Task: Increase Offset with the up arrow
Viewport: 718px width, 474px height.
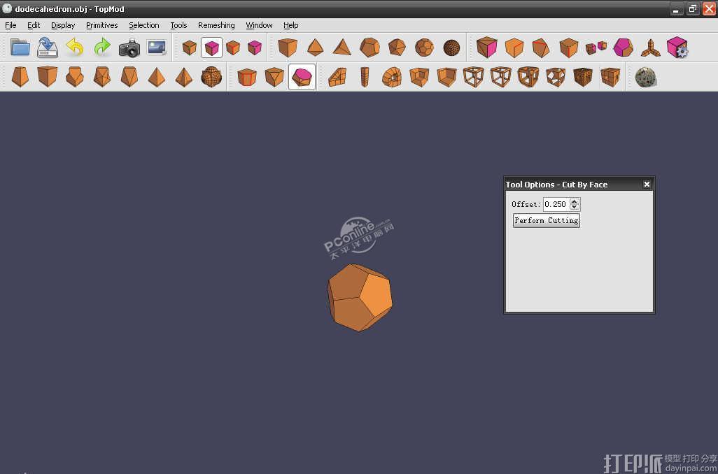Action: click(575, 201)
